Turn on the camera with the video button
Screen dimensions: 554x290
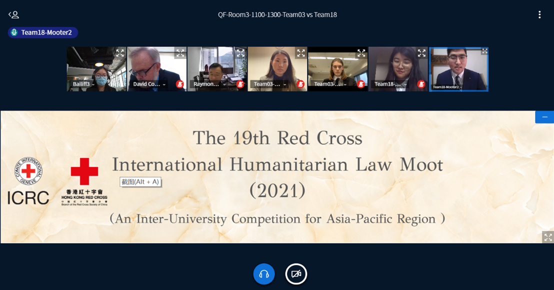(x=296, y=274)
